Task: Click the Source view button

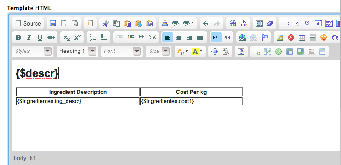Action: pos(28,24)
